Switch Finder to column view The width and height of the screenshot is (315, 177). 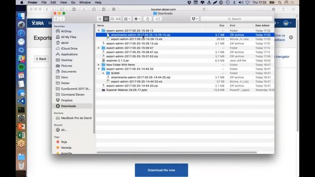tap(112, 19)
